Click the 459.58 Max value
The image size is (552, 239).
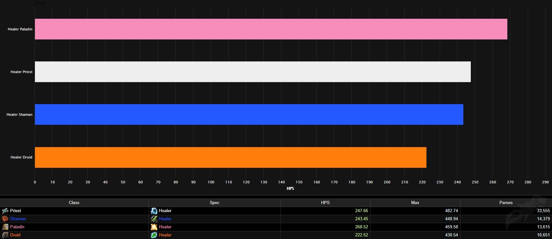(451, 227)
